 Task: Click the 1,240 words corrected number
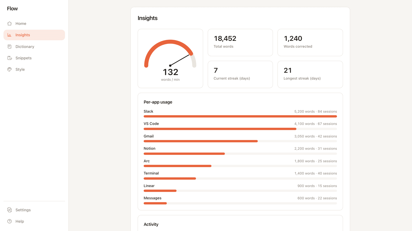pos(293,38)
